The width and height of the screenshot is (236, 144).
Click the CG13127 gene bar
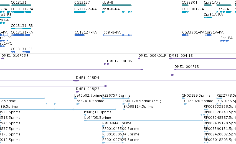click(x=80, y=5)
